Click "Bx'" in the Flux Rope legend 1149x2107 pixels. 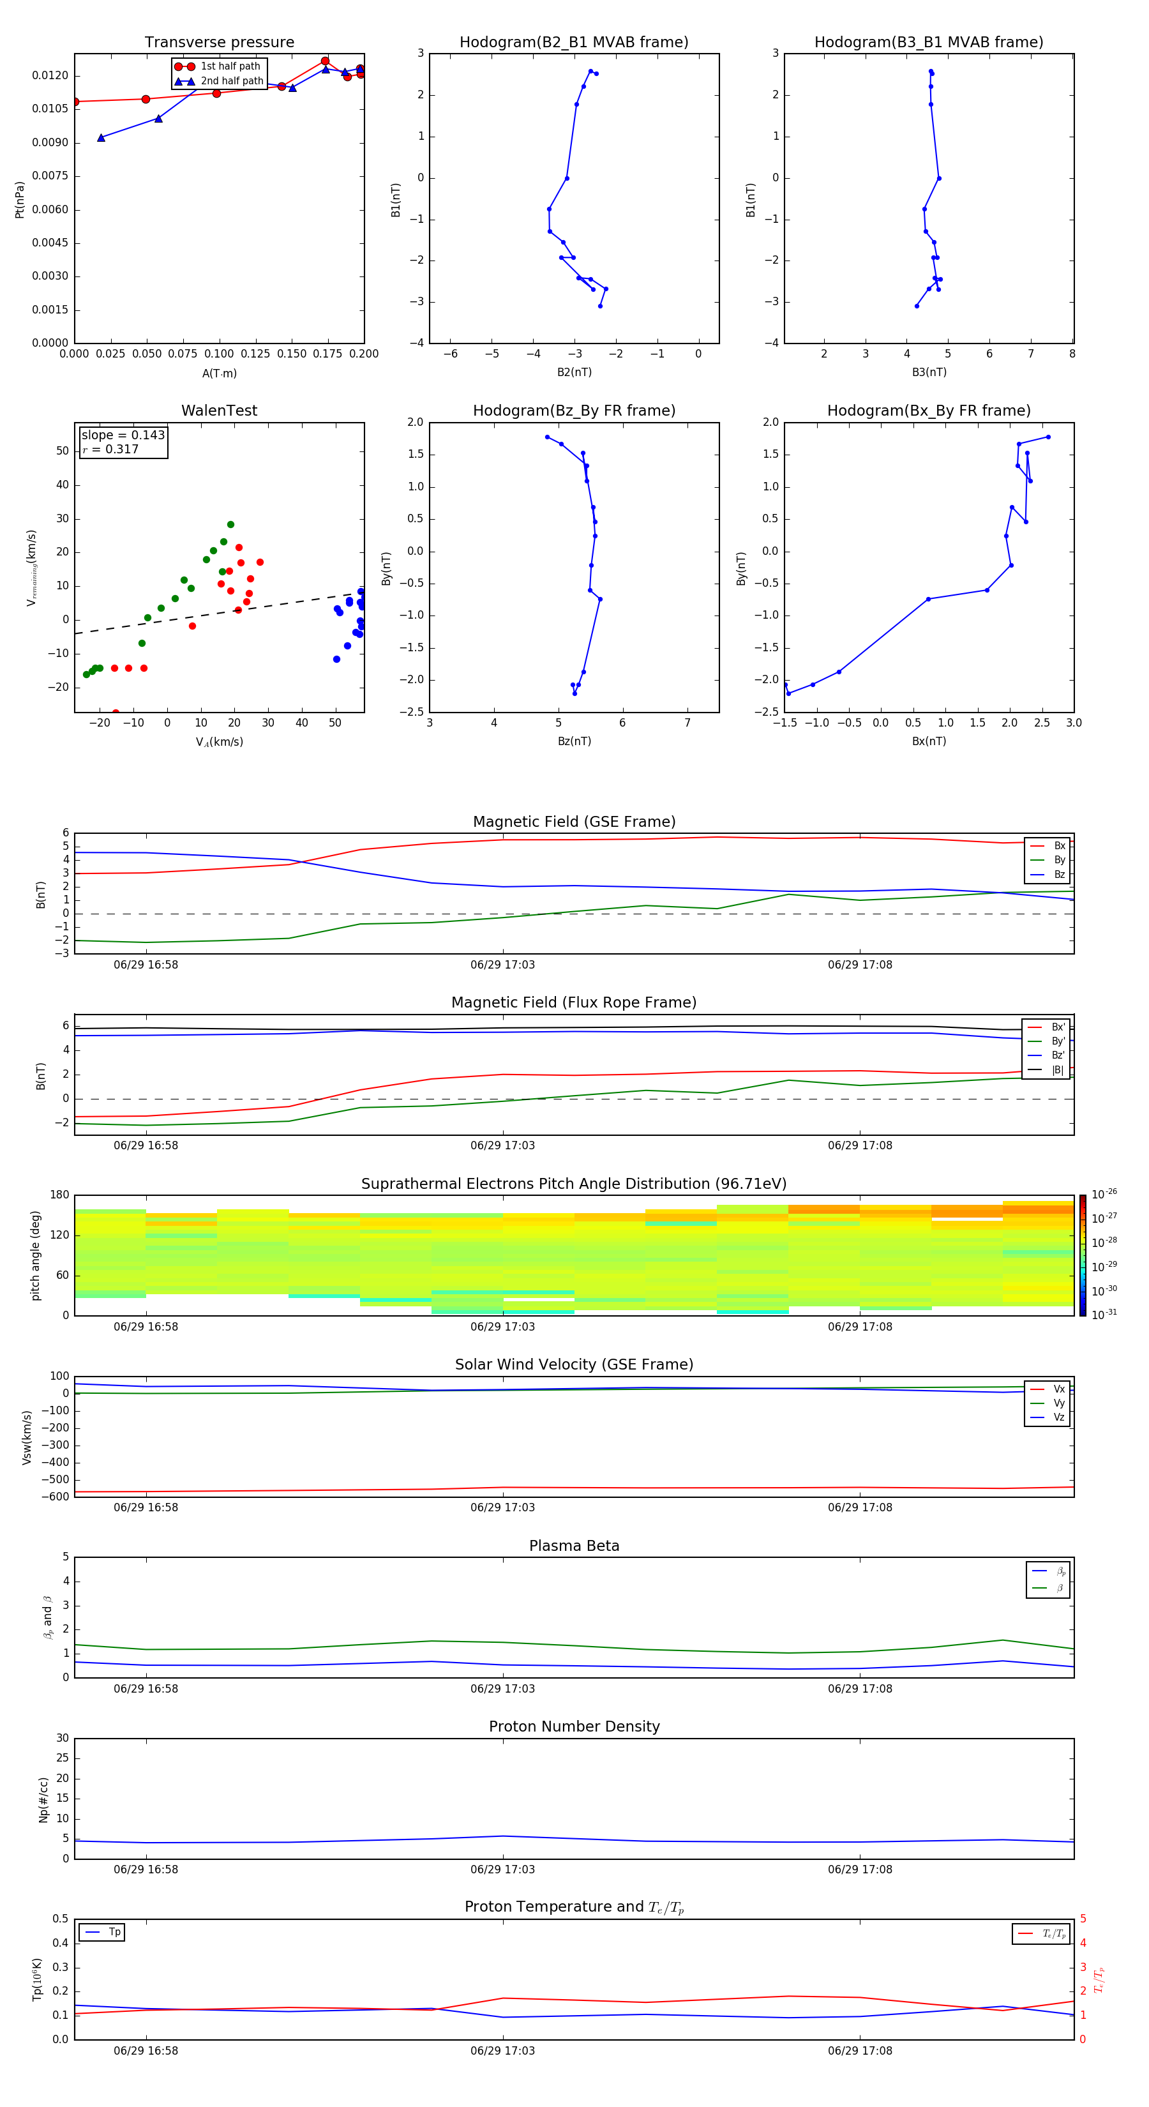tap(1047, 1027)
